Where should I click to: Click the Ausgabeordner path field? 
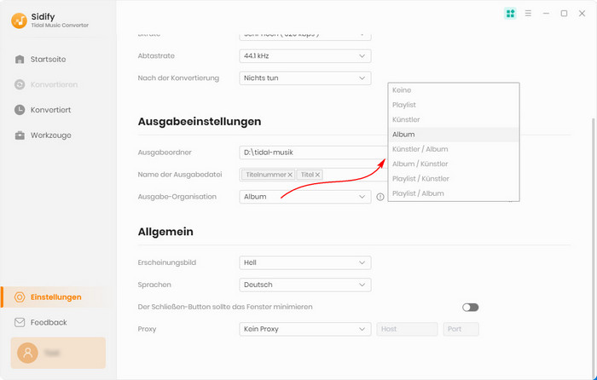pos(314,153)
